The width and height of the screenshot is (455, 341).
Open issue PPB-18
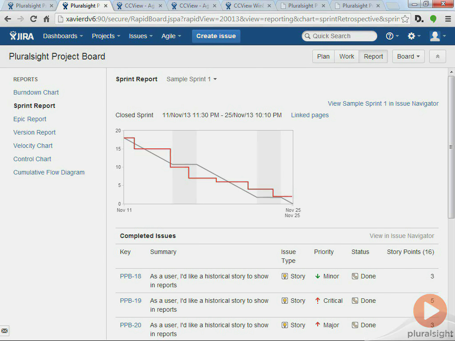coord(130,276)
